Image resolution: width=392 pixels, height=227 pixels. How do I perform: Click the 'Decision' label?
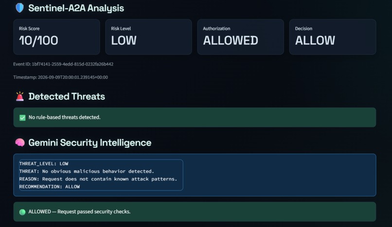303,29
